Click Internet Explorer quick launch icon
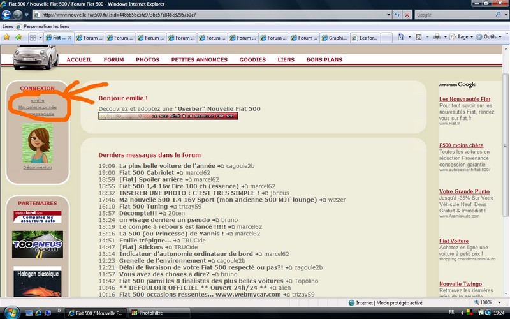The height and width of the screenshot is (319, 510). 38,313
